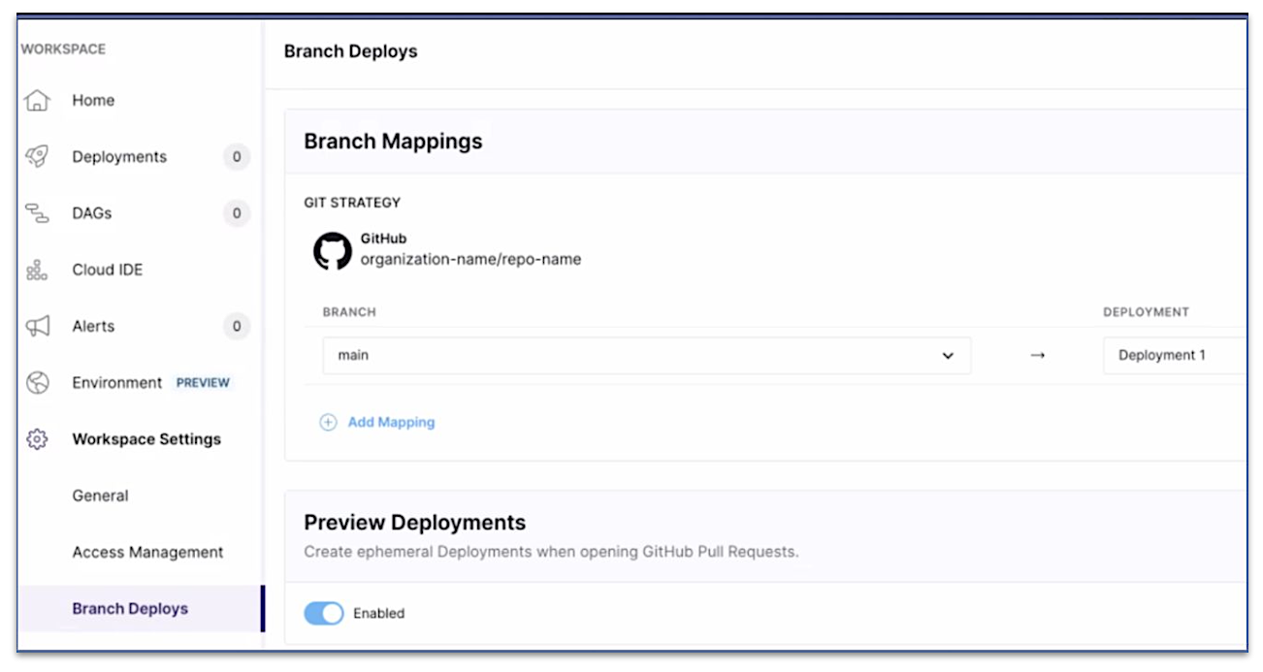Click the DAGs flow icon
This screenshot has width=1263, height=672.
(37, 213)
